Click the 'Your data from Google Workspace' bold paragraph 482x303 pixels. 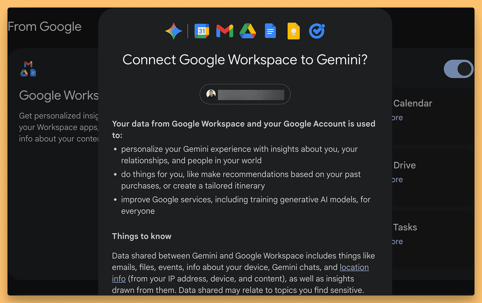tap(244, 129)
